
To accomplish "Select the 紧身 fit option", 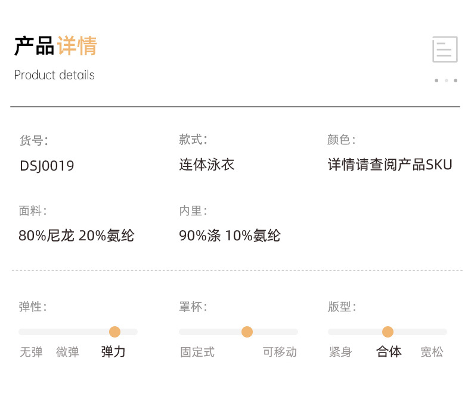I will click(x=340, y=352).
